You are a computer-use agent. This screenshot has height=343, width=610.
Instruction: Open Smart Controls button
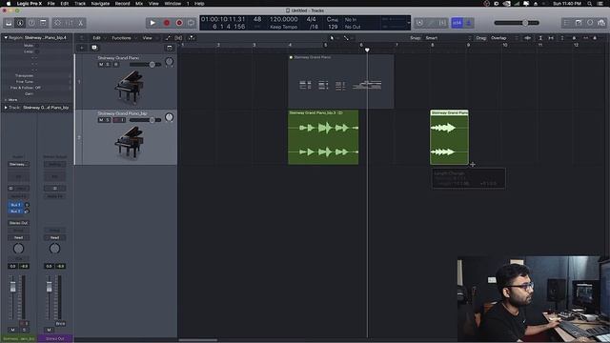click(x=57, y=23)
